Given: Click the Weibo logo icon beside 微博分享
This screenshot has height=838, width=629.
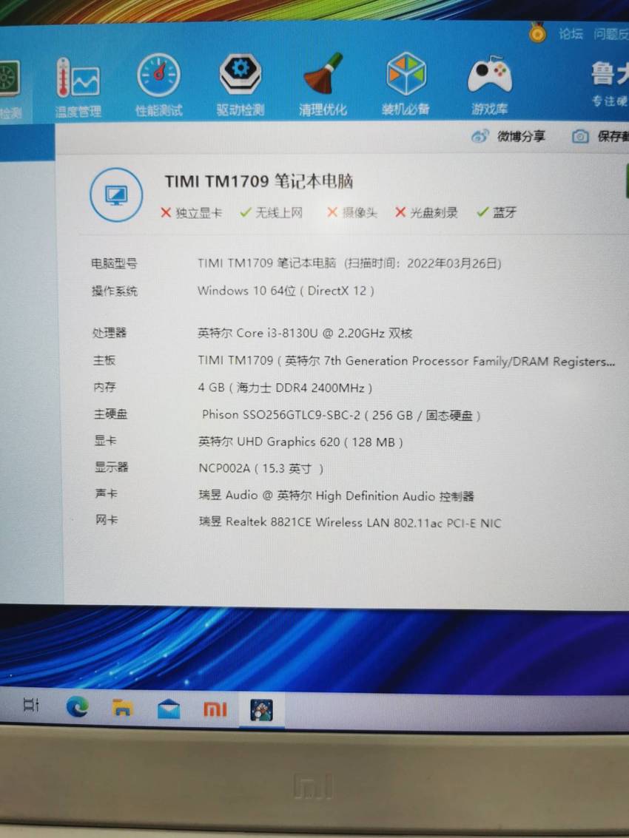Looking at the screenshot, I should [480, 136].
